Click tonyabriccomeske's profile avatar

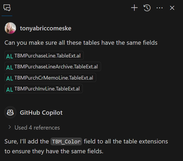pyautogui.click(x=10, y=28)
